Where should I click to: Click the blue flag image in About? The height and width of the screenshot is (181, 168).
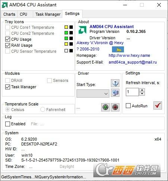point(118,49)
